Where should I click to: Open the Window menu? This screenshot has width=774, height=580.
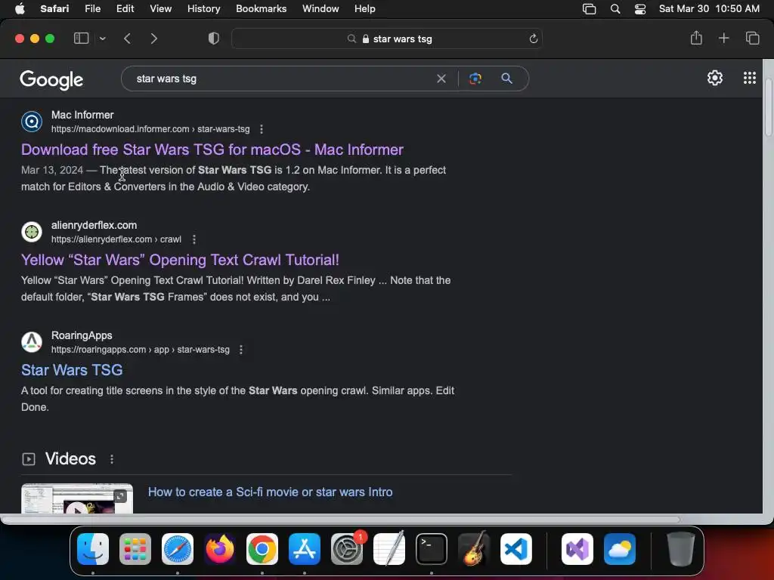[x=320, y=9]
